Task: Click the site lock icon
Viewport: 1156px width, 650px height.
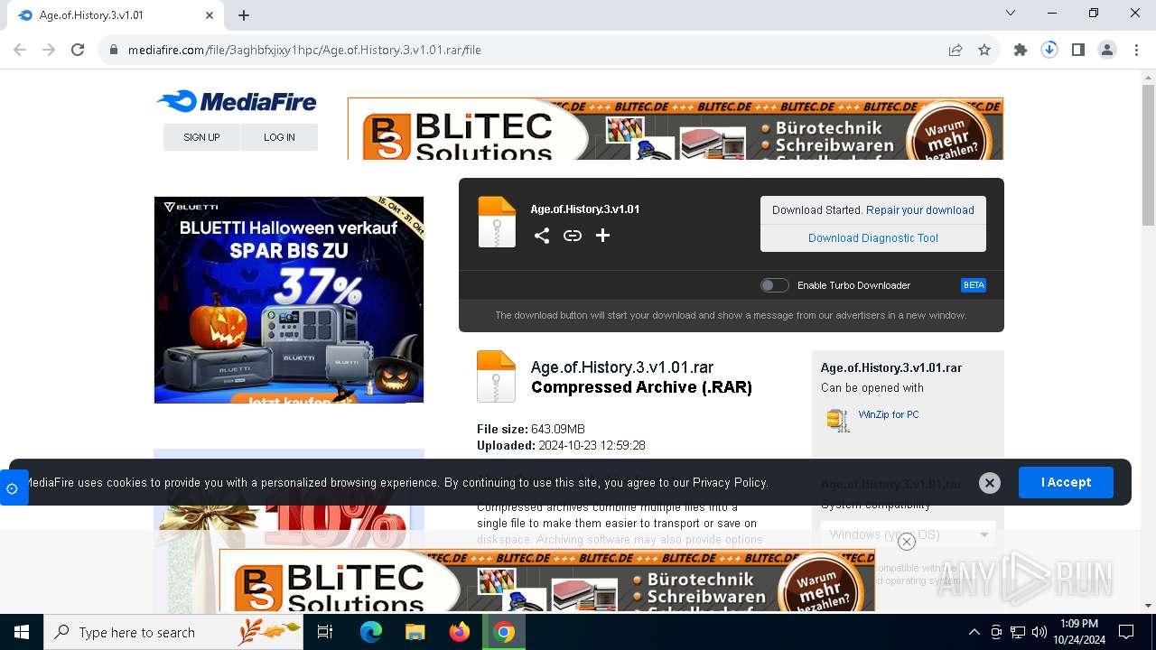Action: [x=114, y=50]
